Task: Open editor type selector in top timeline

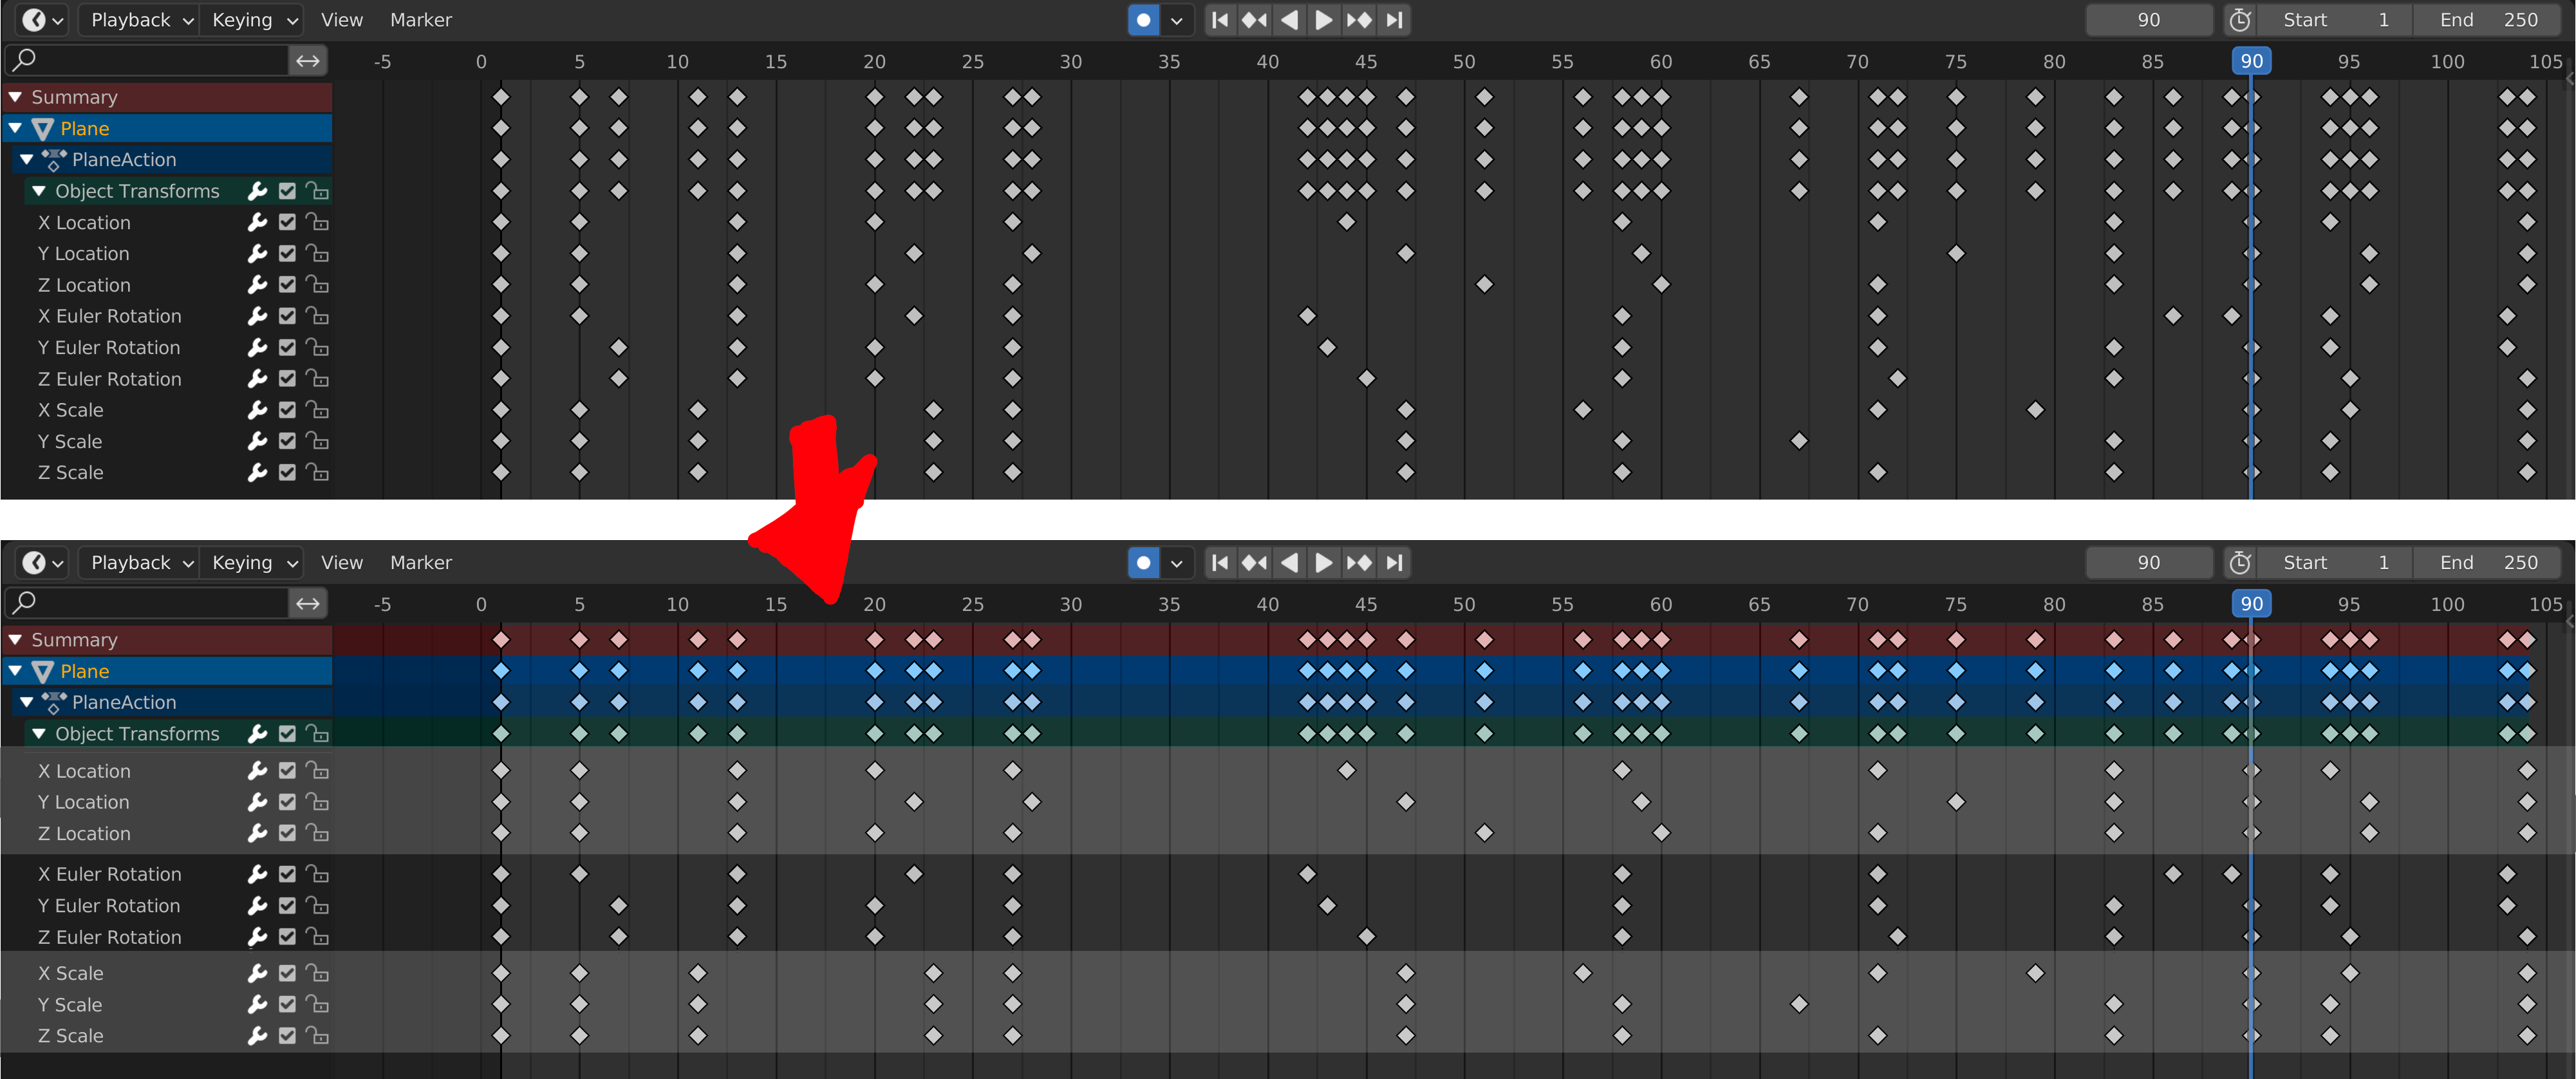Action: (x=42, y=20)
